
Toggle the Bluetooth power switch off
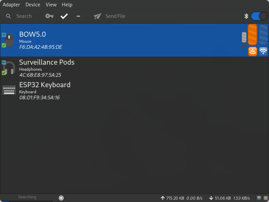click(x=259, y=16)
